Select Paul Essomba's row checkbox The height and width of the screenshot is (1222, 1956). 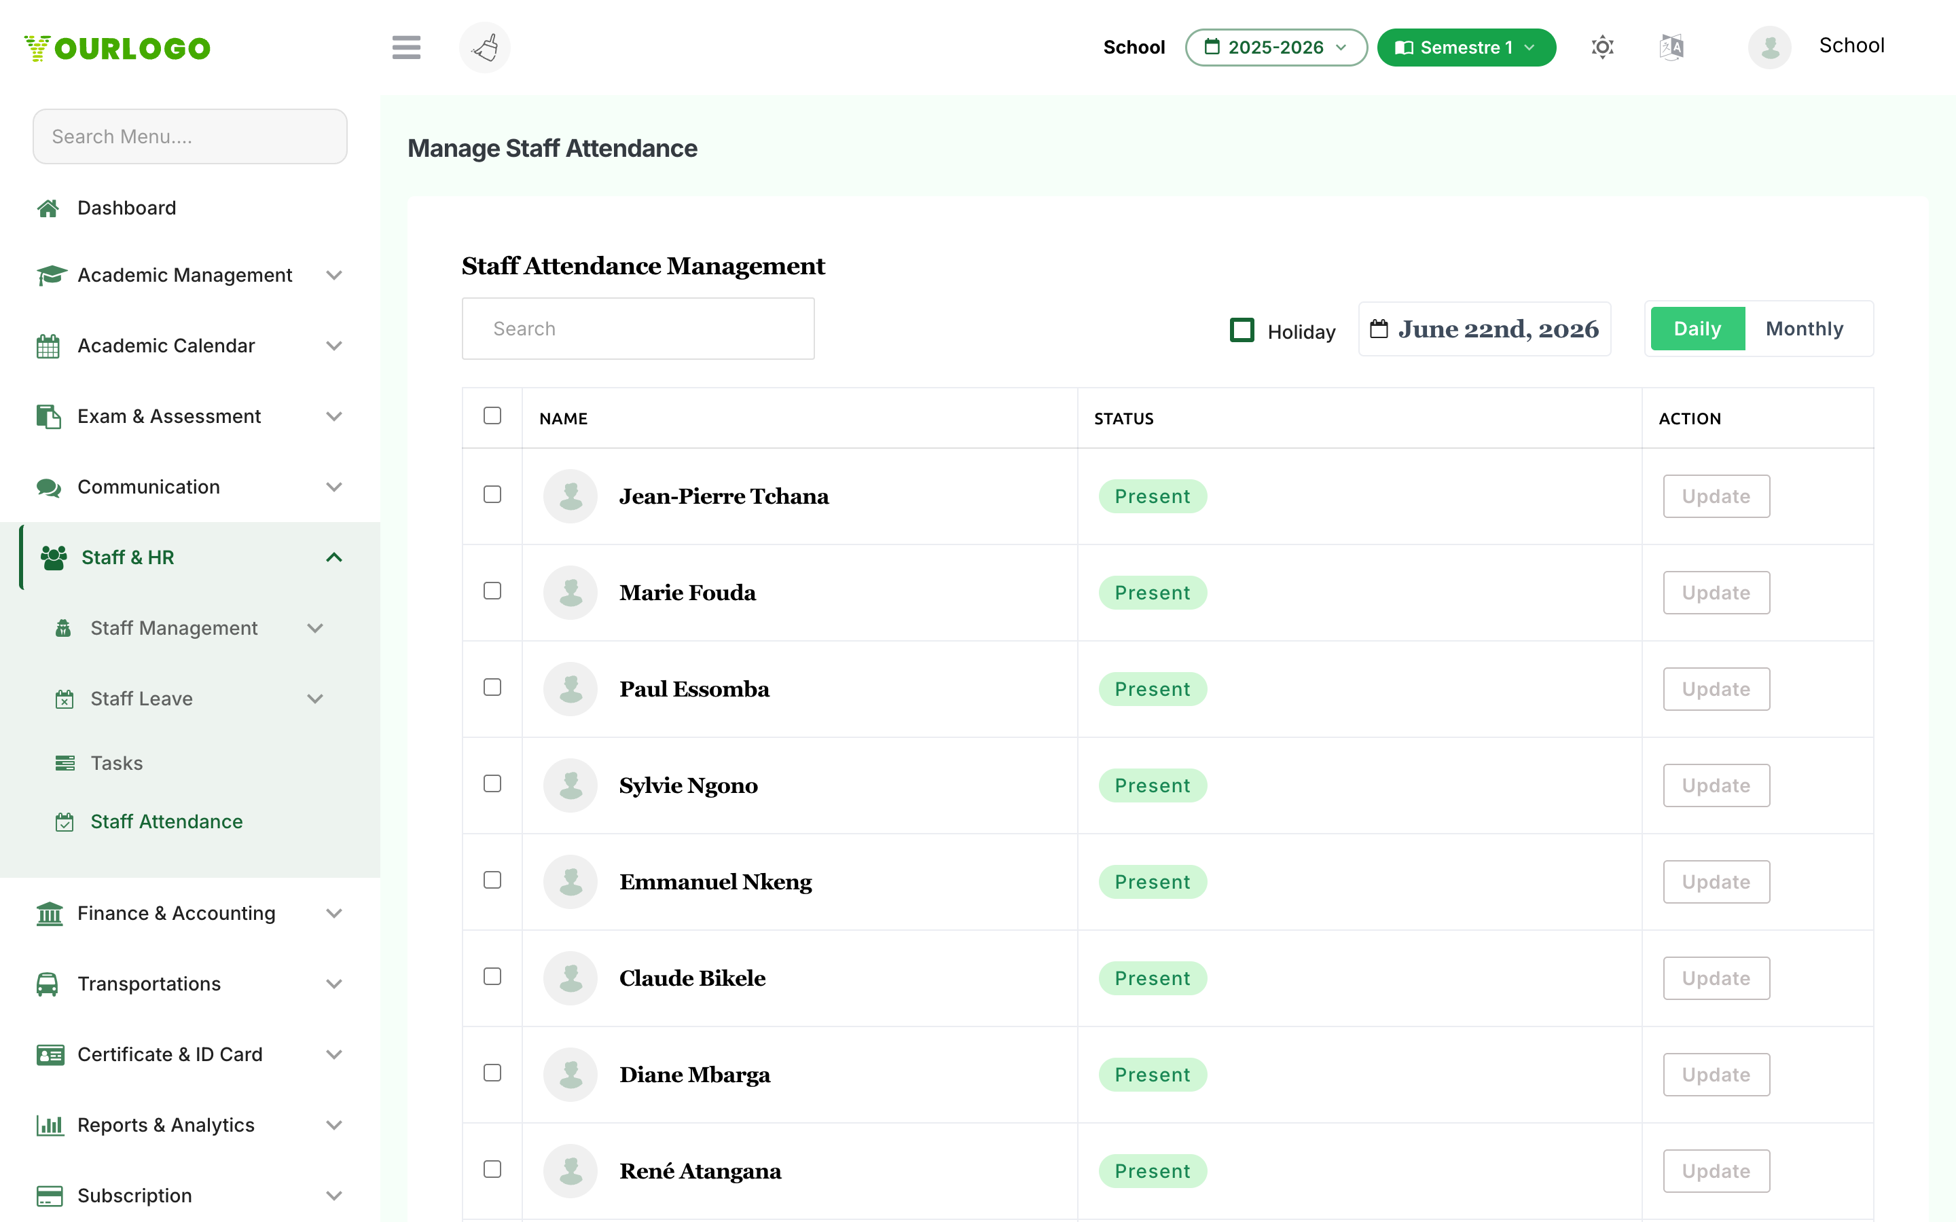tap(492, 687)
